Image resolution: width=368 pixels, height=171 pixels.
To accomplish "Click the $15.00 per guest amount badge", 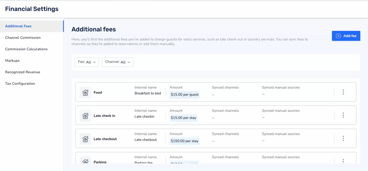I will [x=185, y=95].
